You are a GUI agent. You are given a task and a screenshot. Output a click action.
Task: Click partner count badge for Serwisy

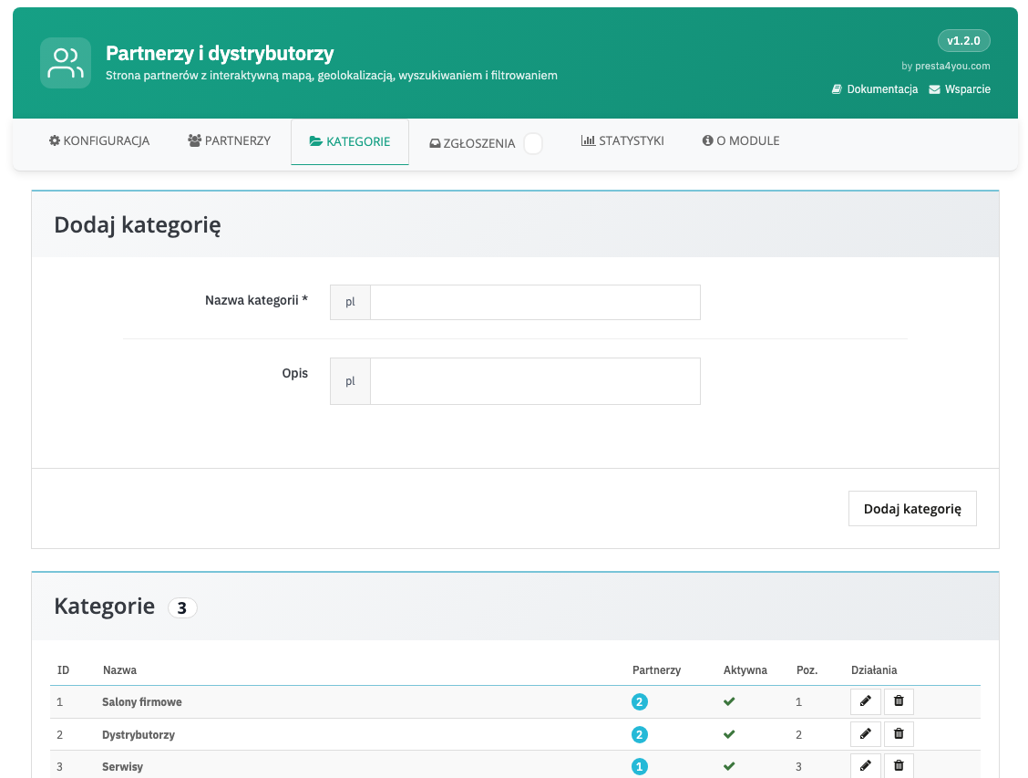(639, 766)
